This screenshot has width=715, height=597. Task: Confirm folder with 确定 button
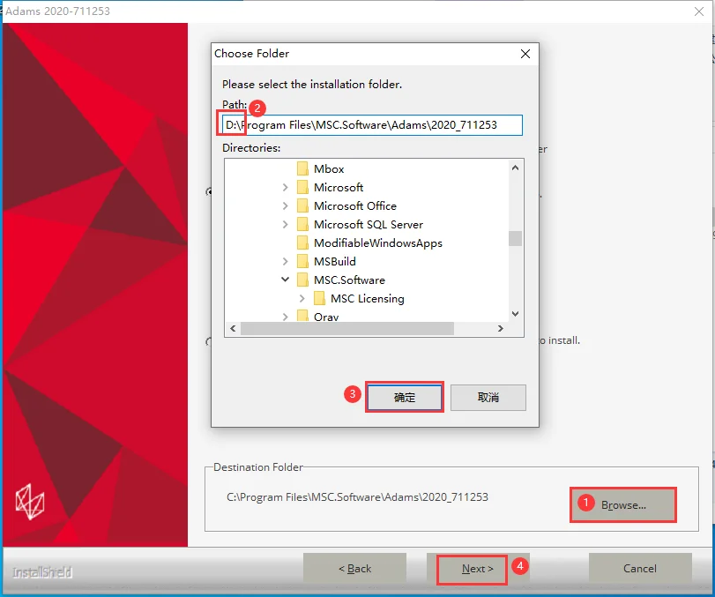(405, 397)
